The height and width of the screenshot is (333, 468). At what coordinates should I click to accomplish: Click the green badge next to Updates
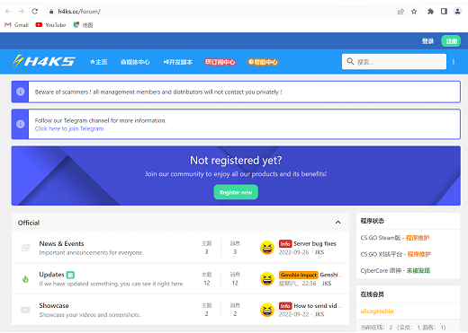click(70, 275)
